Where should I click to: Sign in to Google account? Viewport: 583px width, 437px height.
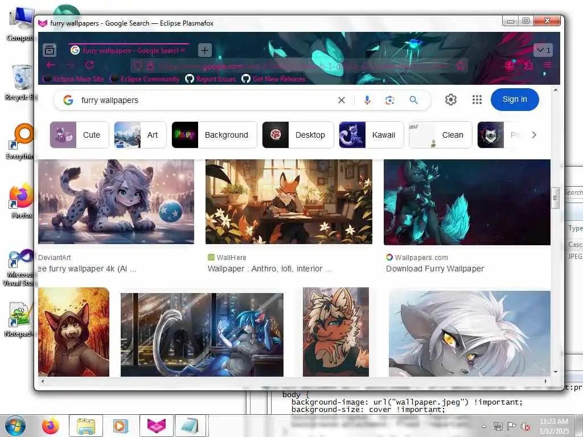(x=515, y=100)
